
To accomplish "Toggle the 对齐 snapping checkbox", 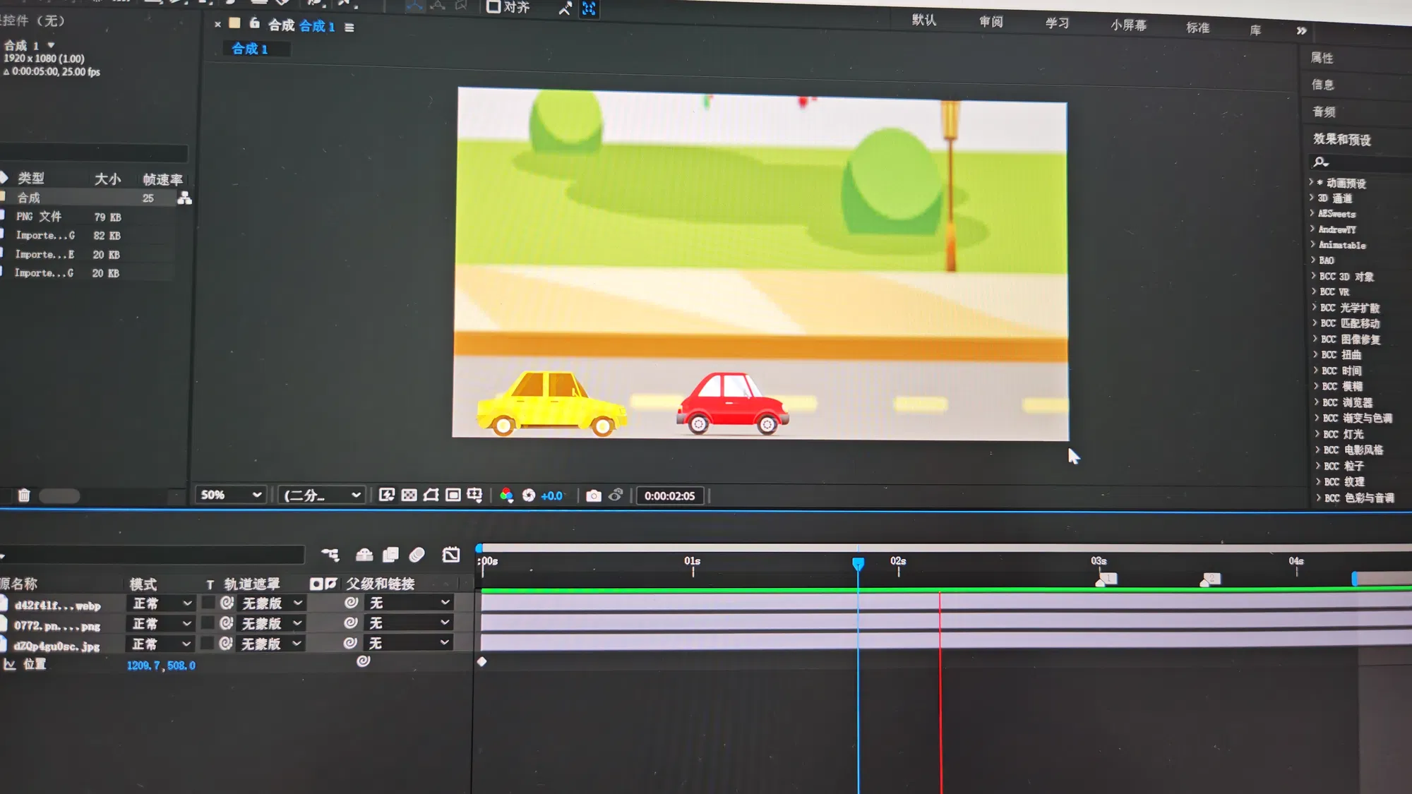I will click(x=493, y=8).
